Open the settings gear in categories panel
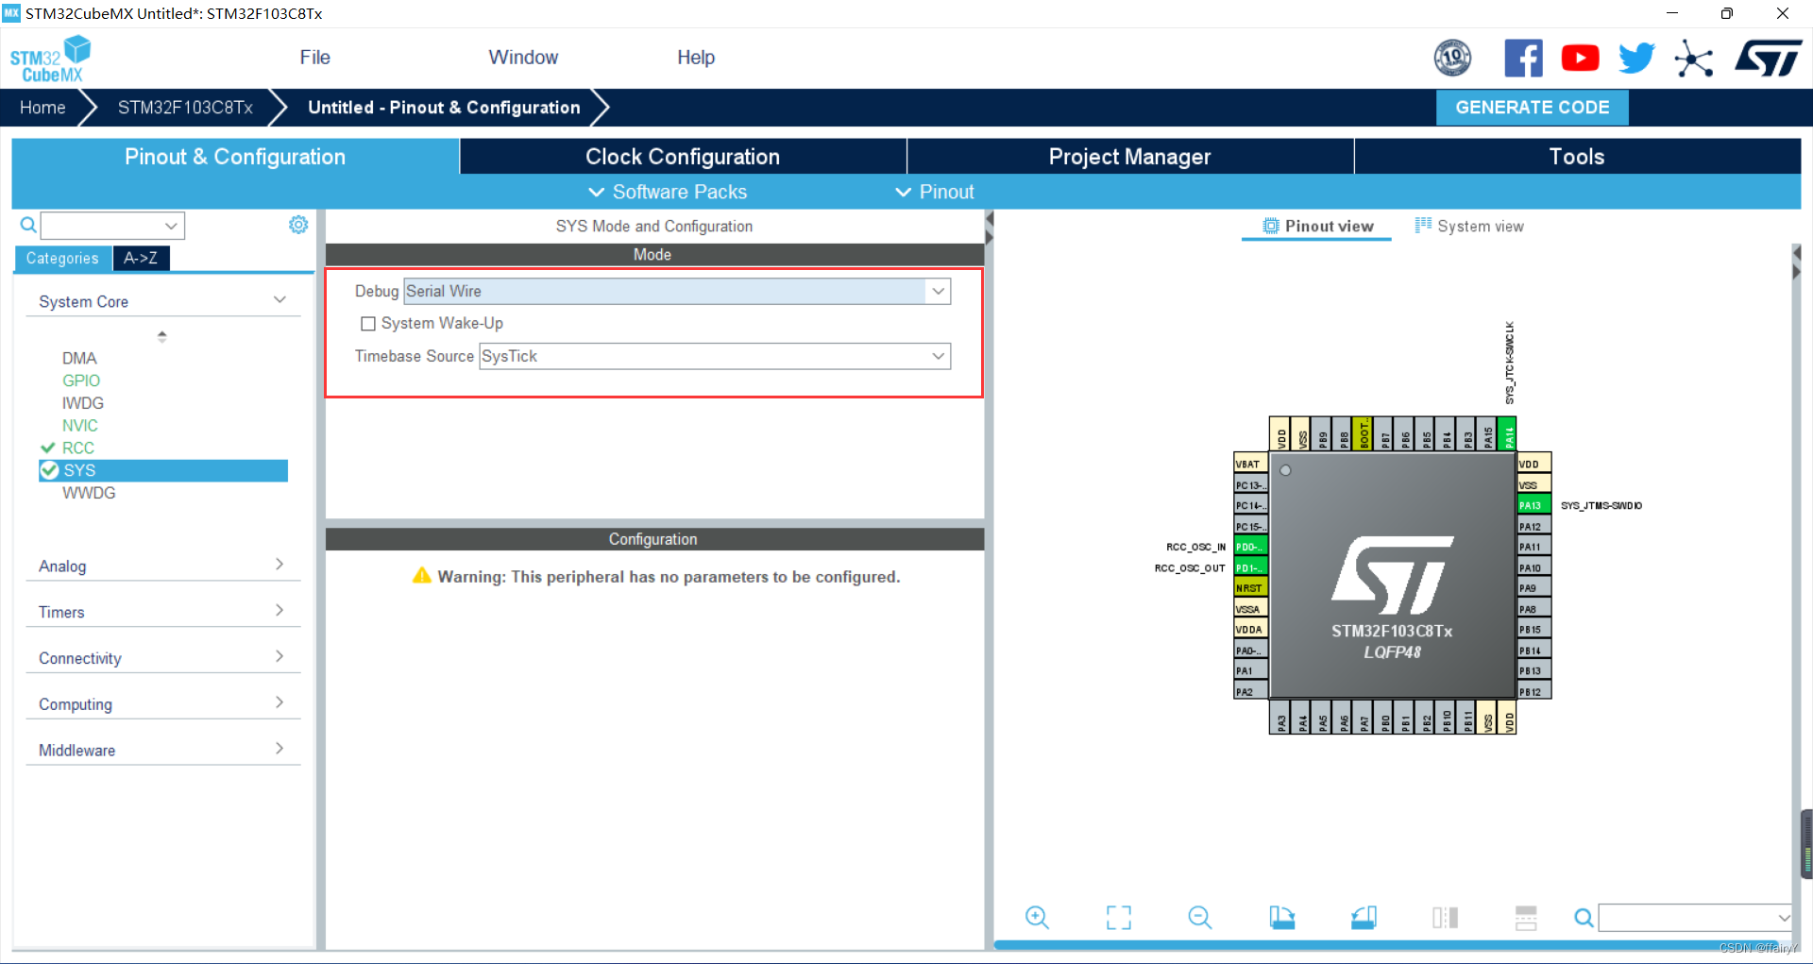 (298, 225)
